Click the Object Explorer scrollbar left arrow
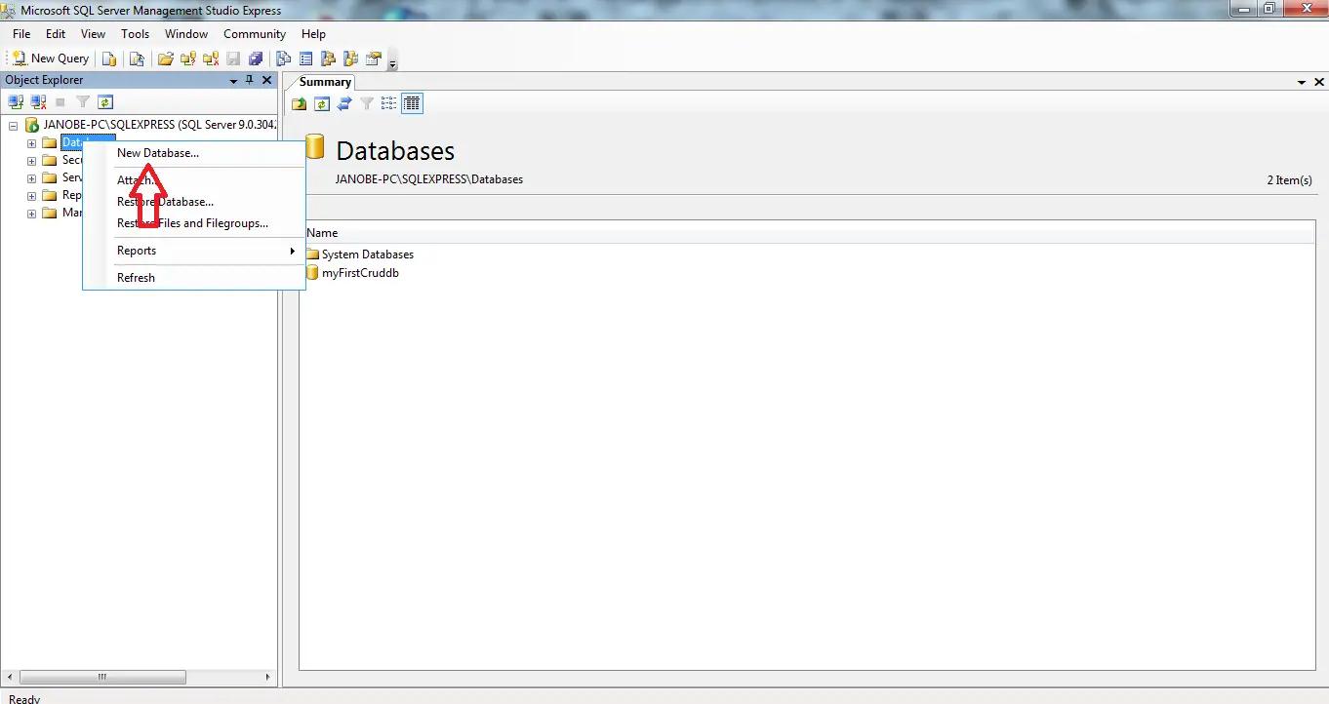1329x704 pixels. point(10,677)
